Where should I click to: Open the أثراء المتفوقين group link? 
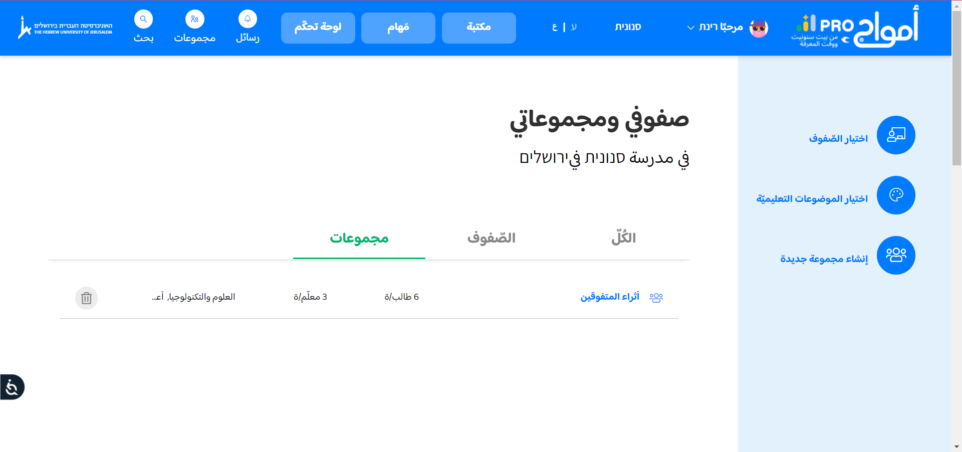pyautogui.click(x=609, y=297)
